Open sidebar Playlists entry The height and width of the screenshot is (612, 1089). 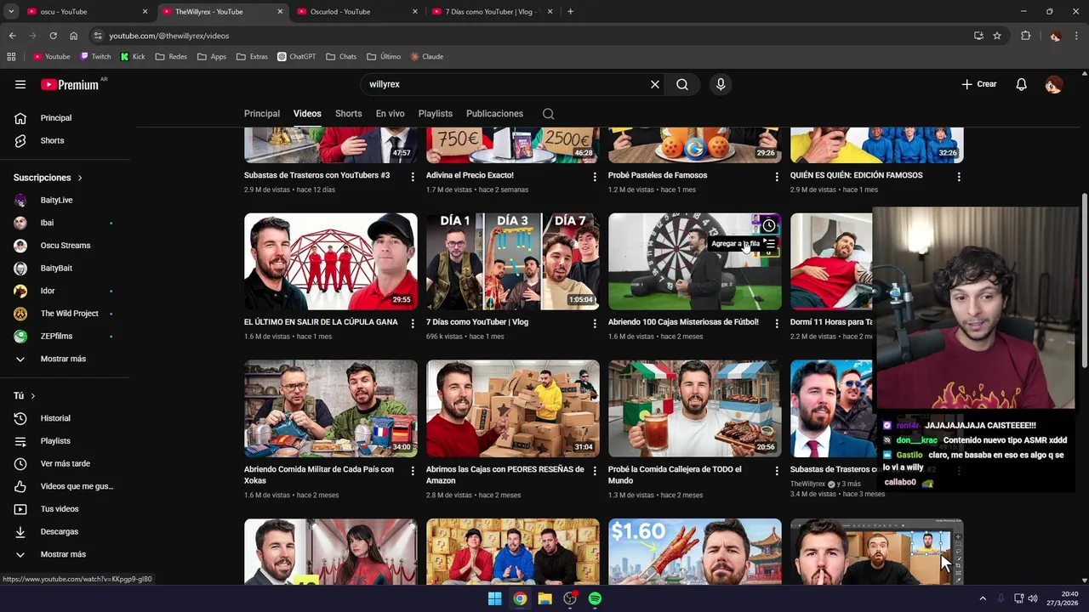click(65, 441)
